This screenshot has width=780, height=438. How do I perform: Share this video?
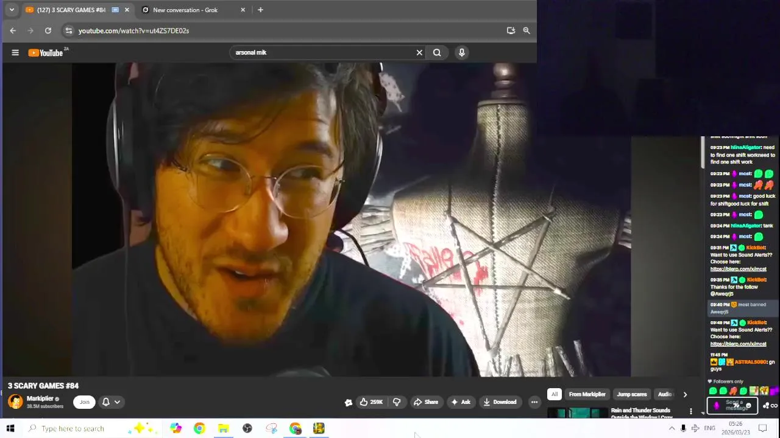[426, 401]
